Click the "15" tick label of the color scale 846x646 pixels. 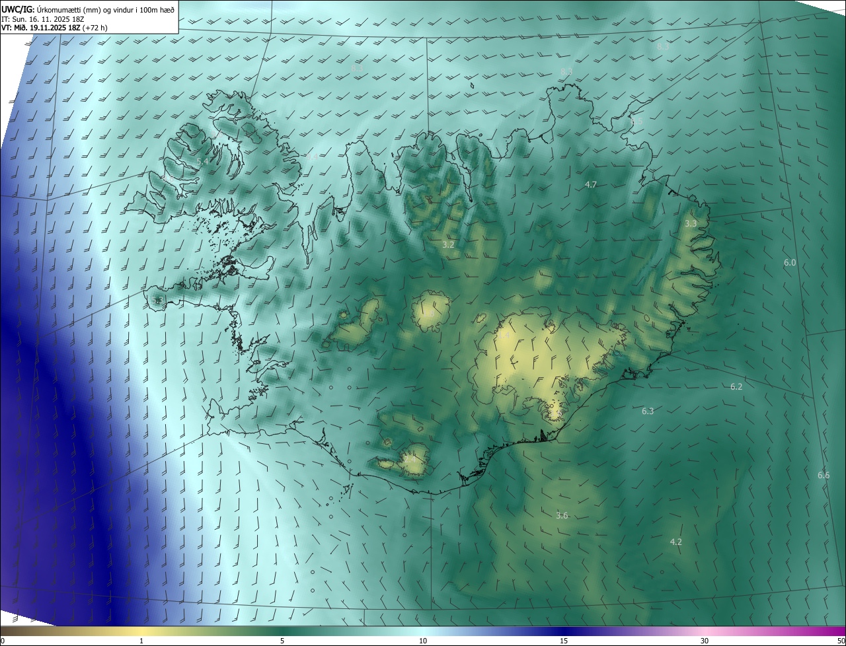click(x=564, y=641)
